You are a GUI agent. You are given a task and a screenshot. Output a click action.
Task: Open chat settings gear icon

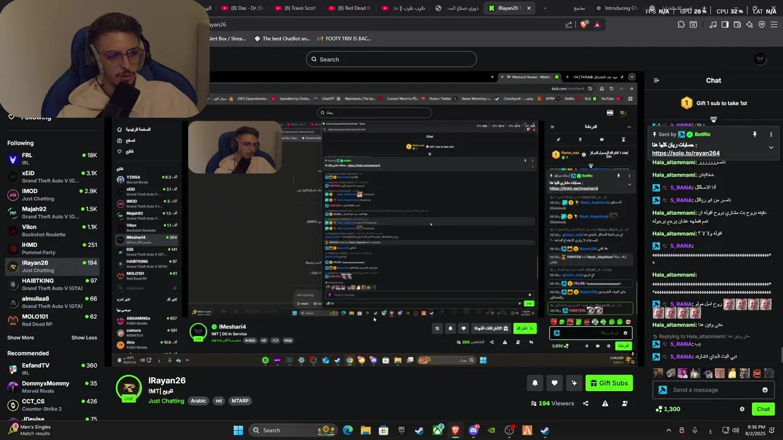(742, 409)
